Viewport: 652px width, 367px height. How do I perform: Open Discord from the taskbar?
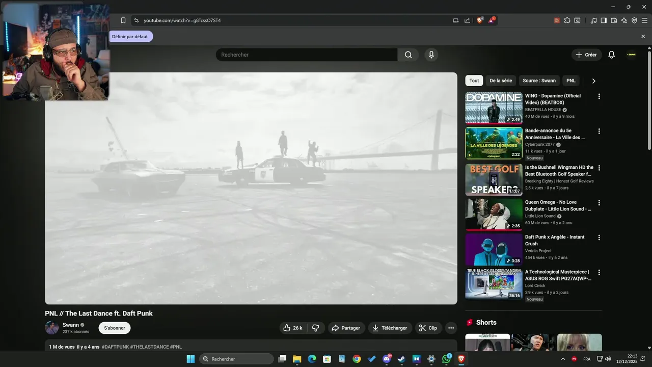coord(387,359)
